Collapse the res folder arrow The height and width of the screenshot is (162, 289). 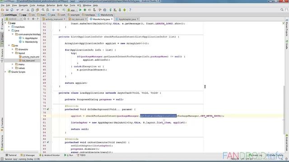click(9, 45)
